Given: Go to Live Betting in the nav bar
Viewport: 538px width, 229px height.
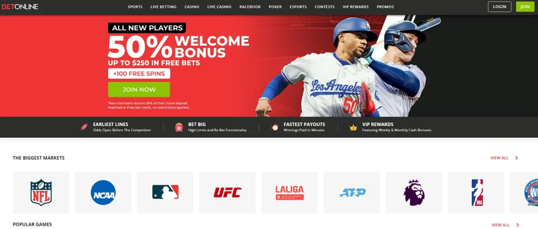Looking at the screenshot, I should (x=163, y=7).
